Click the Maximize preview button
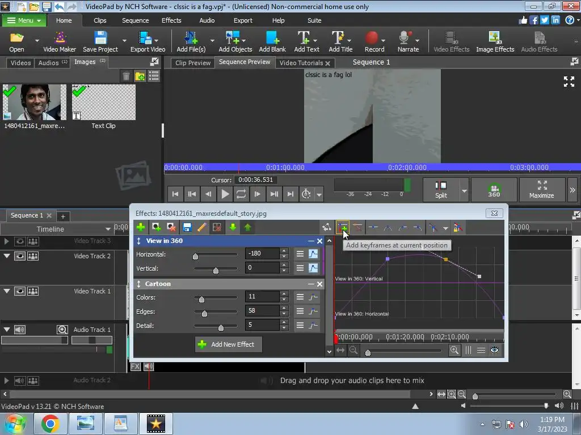Viewport: 581px width, 435px height. 541,190
